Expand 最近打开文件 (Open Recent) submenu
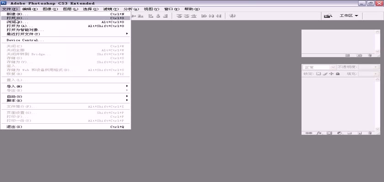 (65, 34)
